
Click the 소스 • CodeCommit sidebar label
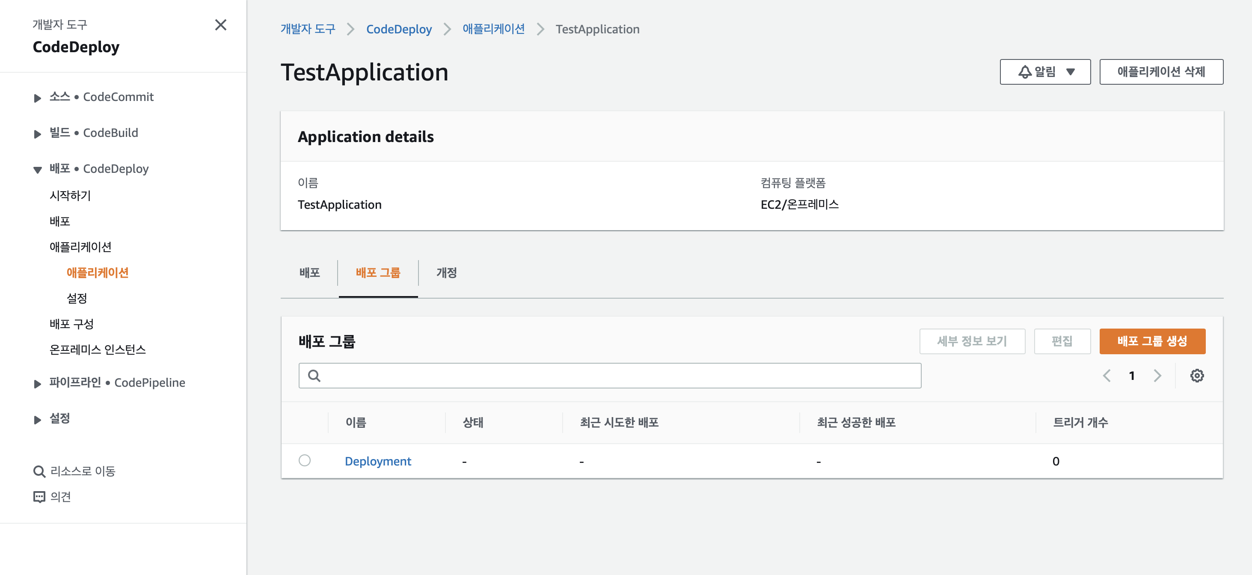101,97
